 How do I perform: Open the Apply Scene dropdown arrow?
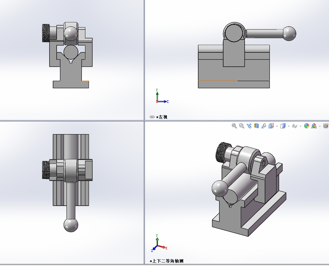[x=320, y=126]
